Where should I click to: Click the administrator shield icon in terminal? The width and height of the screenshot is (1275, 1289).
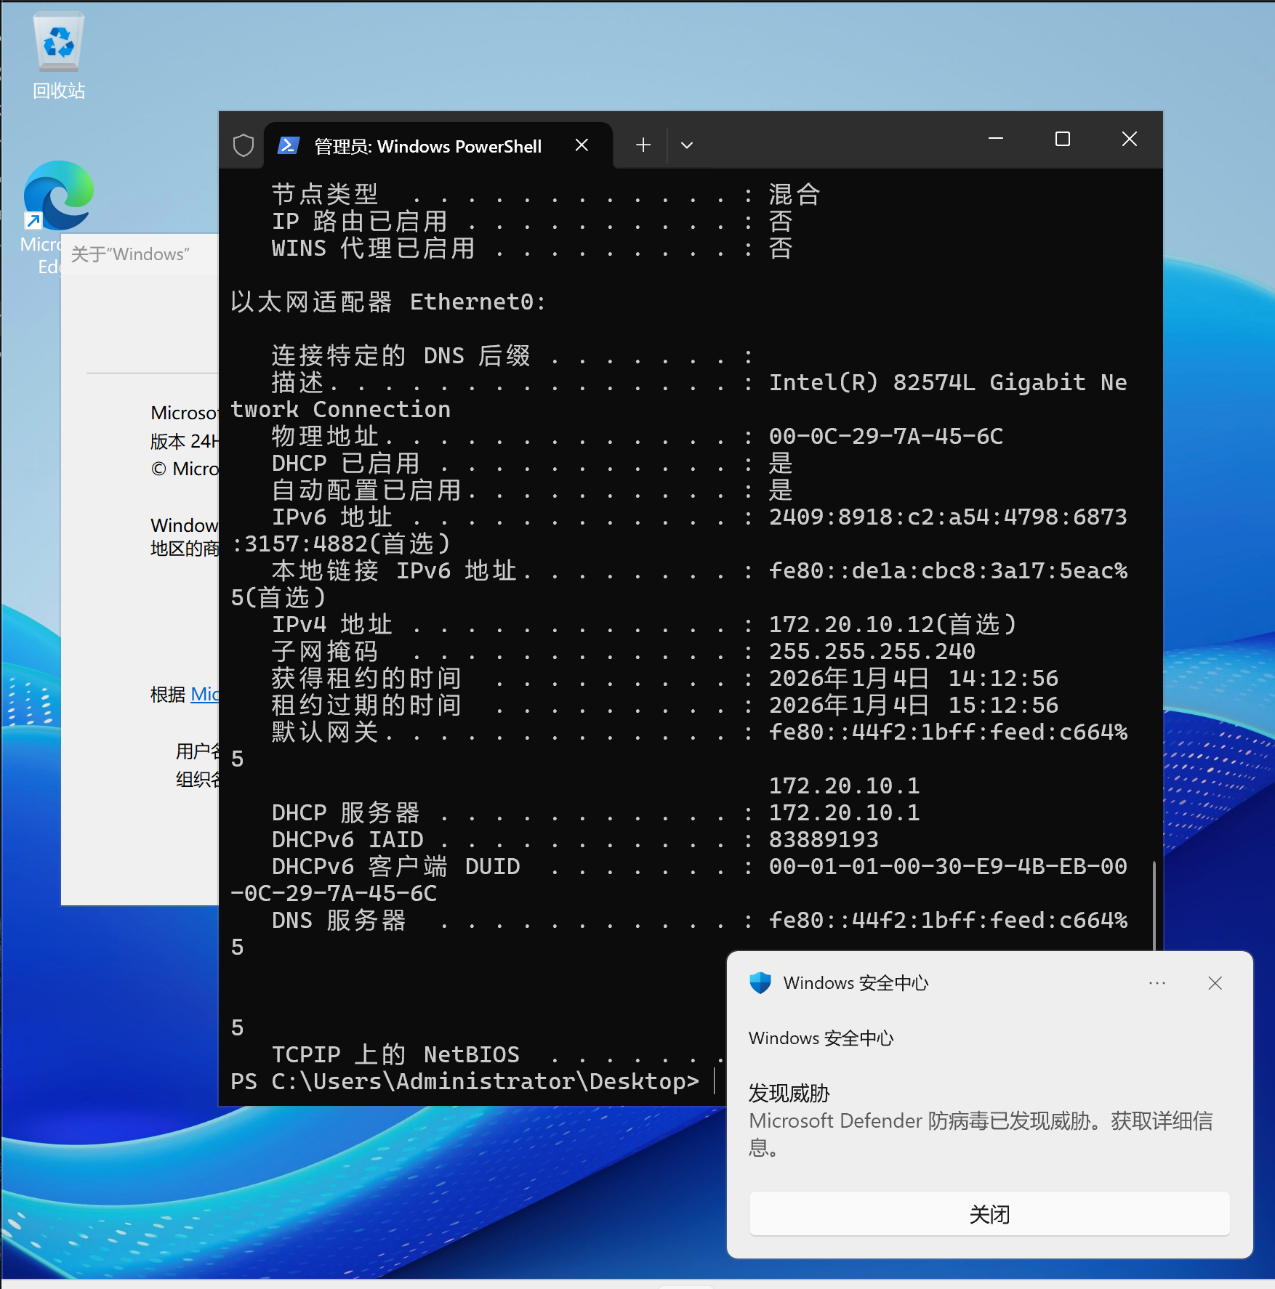pyautogui.click(x=244, y=146)
